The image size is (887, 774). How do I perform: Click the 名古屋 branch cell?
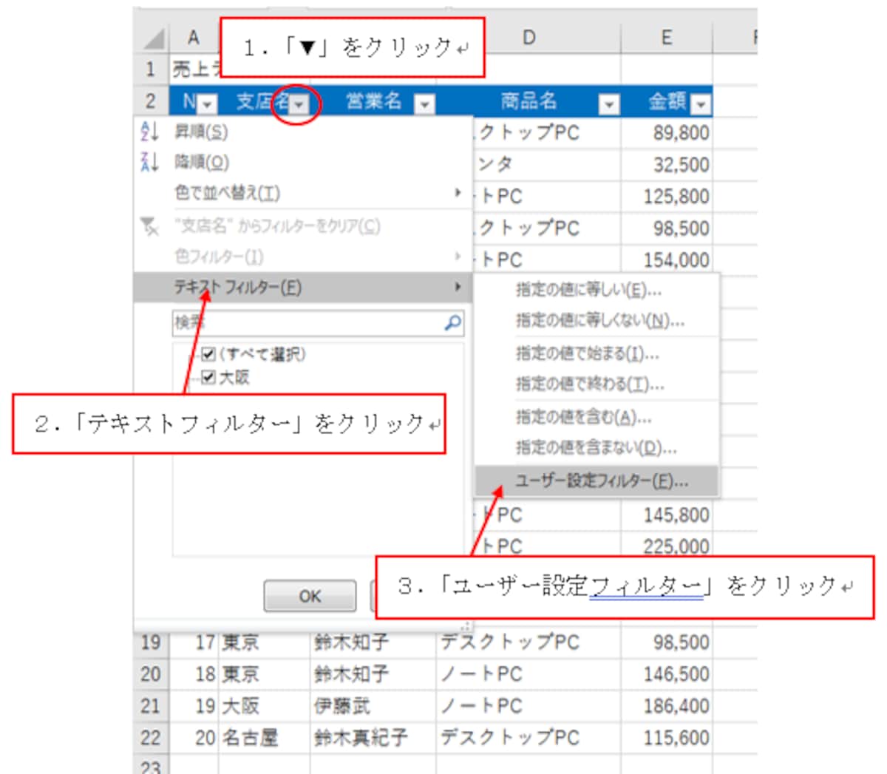pyautogui.click(x=265, y=737)
